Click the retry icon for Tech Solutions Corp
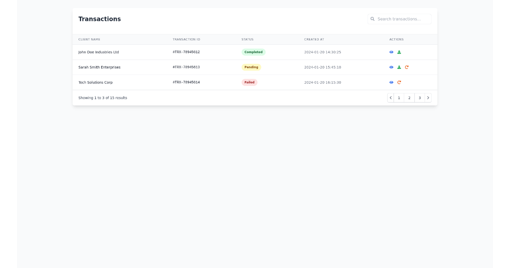The width and height of the screenshot is (510, 268). (x=399, y=82)
